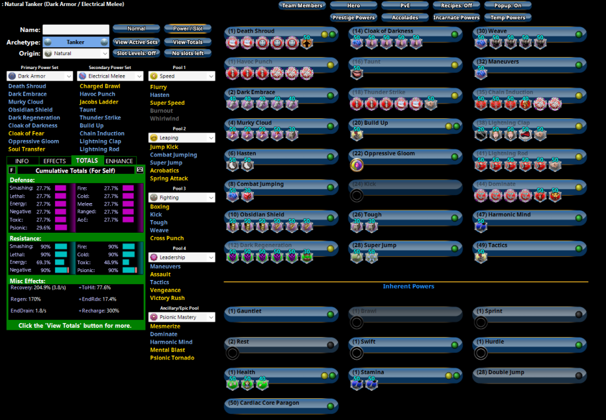Screen dimensions: 606x420
Task: Open the Psionic Mastery epic pool dropdown
Action: pos(182,317)
